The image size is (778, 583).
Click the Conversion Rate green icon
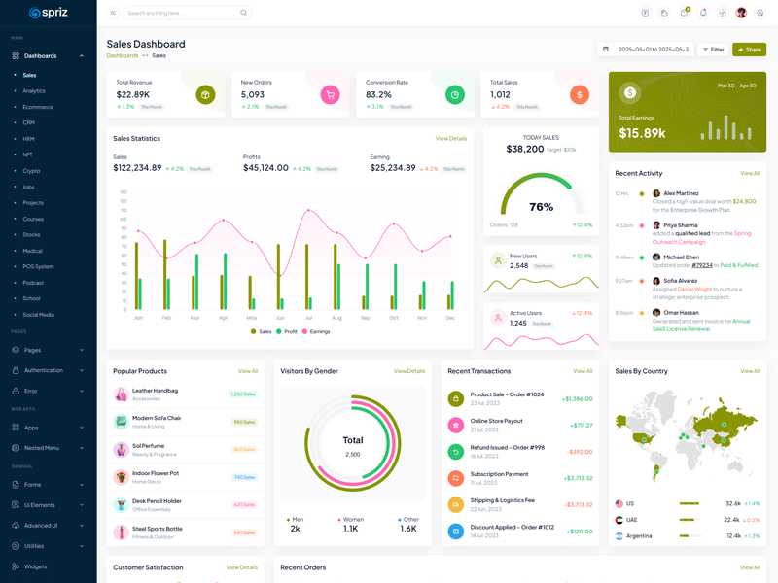(454, 94)
